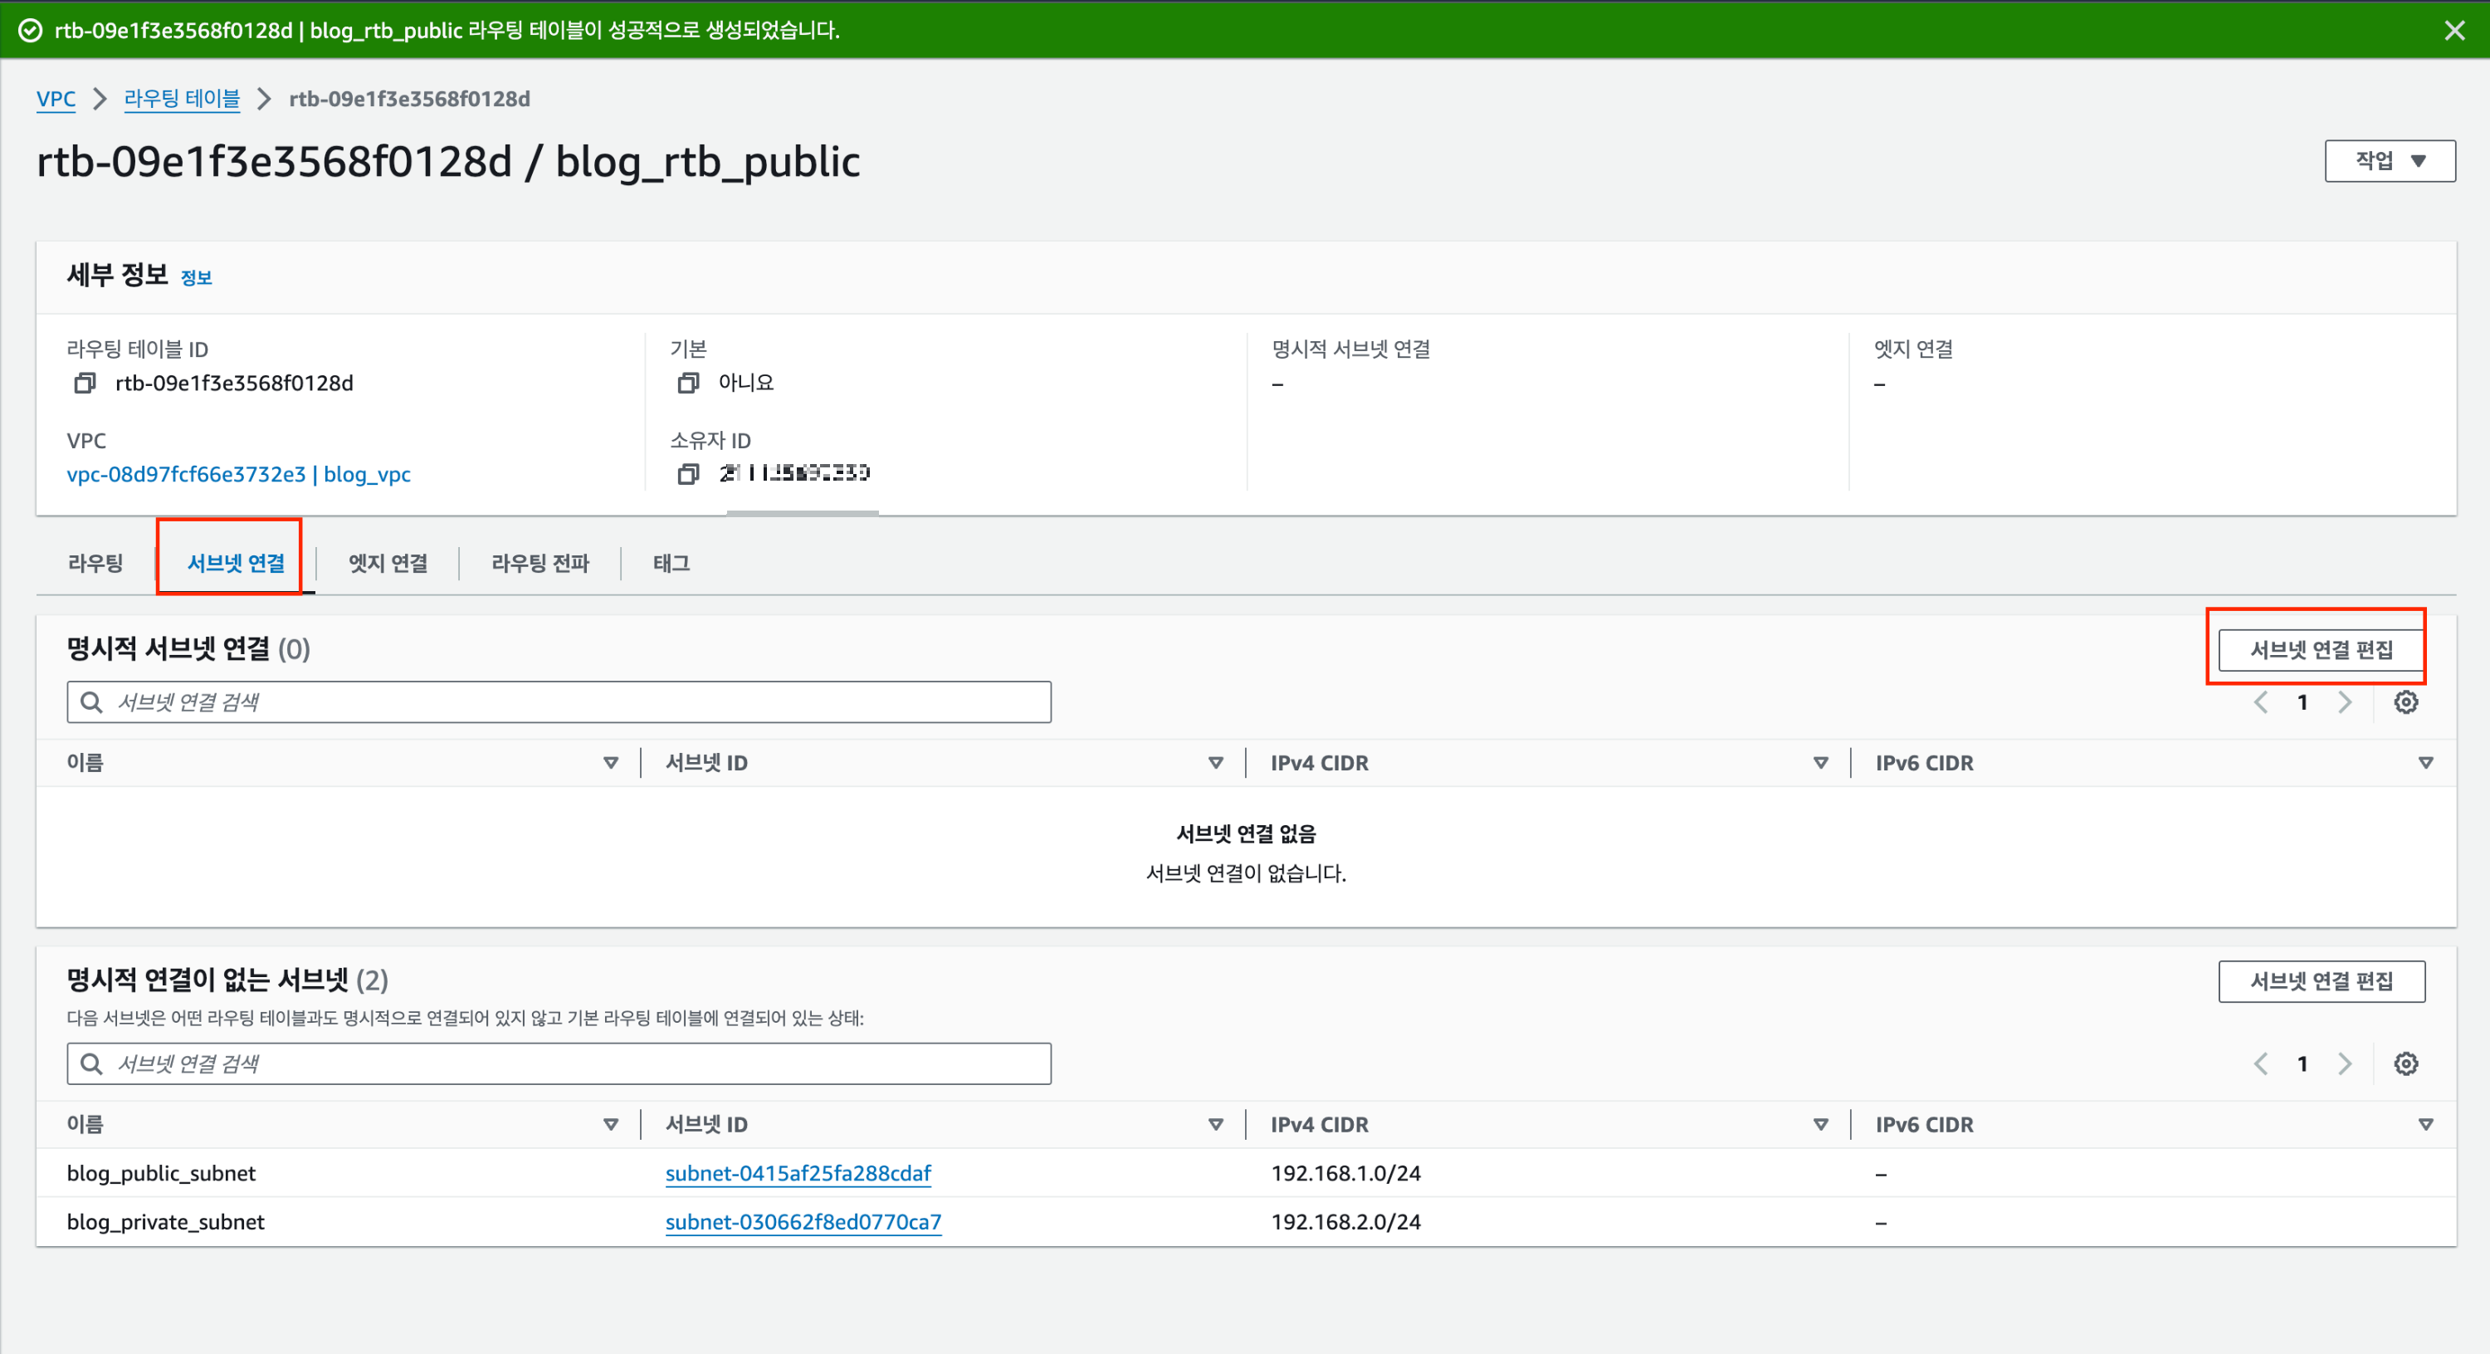Copy the routing table ID

tap(85, 383)
